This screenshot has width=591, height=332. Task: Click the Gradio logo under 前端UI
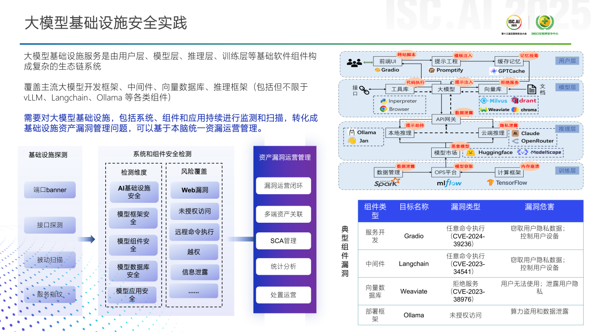point(386,70)
